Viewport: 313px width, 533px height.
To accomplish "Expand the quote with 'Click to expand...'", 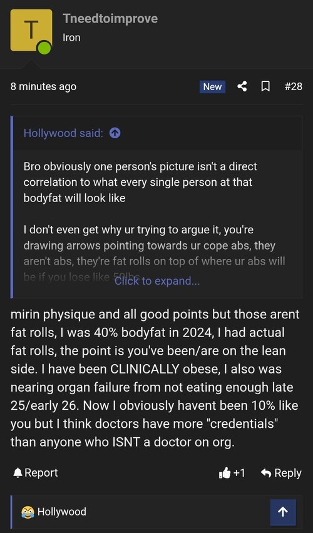I will 157,281.
